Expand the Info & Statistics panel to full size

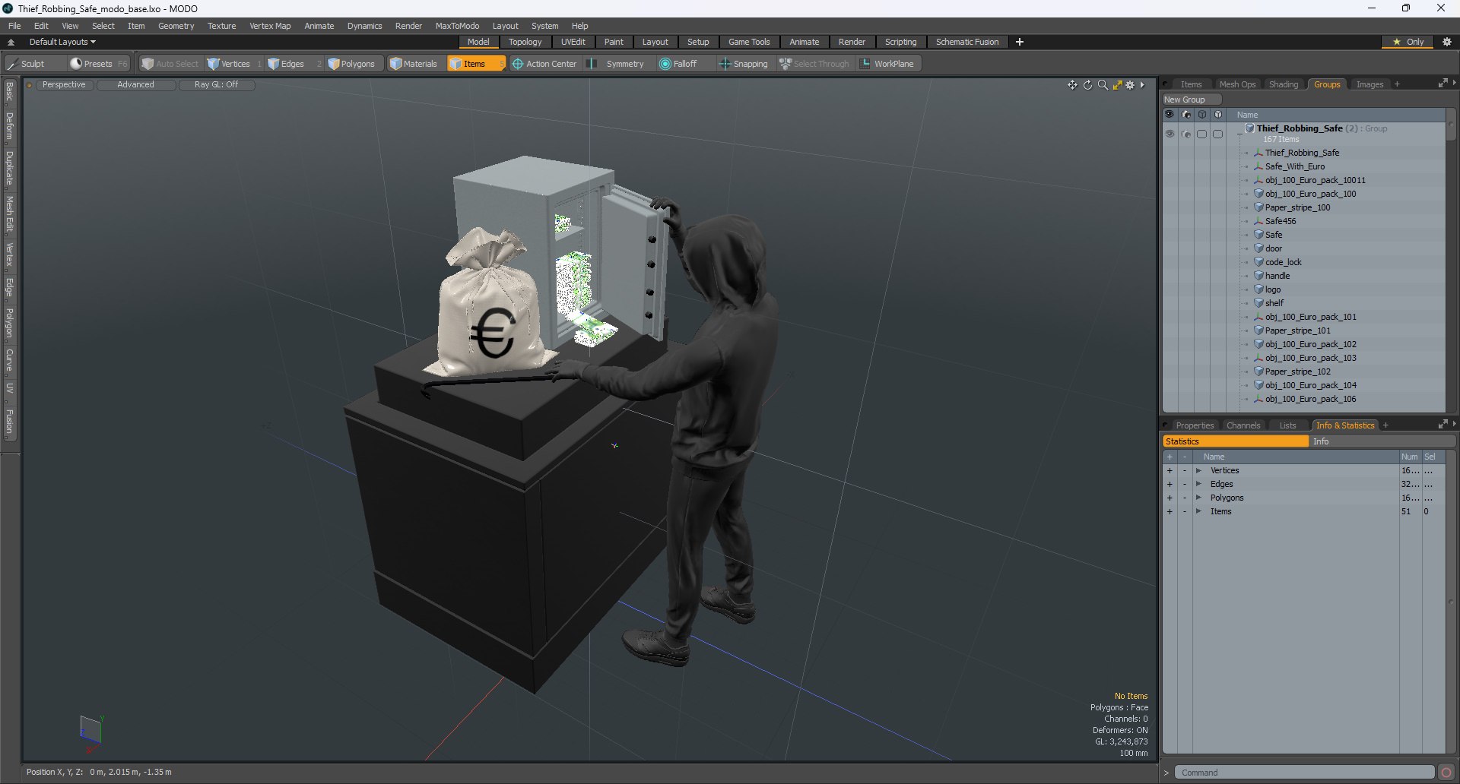point(1443,425)
